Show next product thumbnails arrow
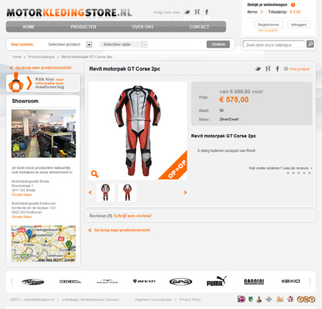 pos(185,192)
